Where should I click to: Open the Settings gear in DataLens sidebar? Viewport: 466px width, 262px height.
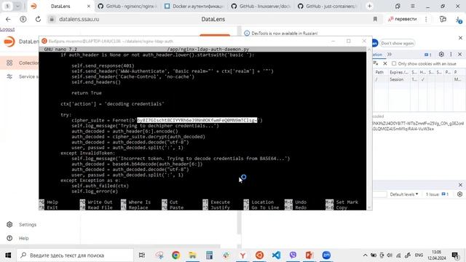(x=9, y=225)
